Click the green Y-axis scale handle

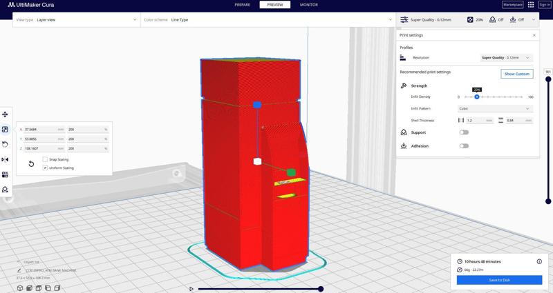[x=291, y=172]
